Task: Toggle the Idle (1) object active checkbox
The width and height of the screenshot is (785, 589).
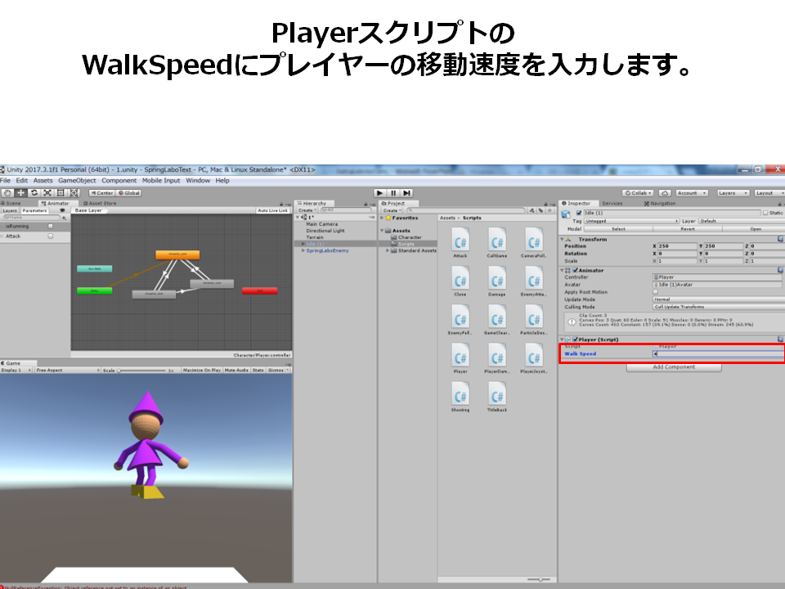Action: [579, 213]
